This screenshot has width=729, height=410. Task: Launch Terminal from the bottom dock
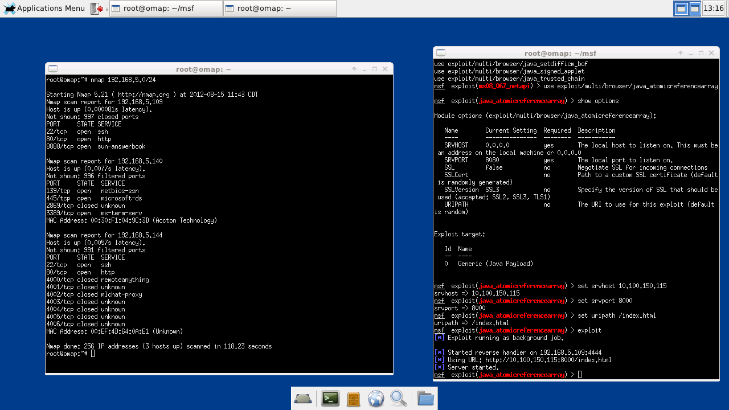pyautogui.click(x=330, y=399)
